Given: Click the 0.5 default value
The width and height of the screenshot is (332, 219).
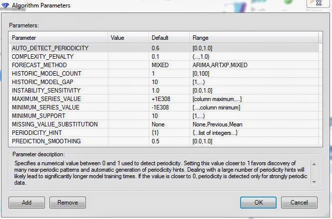Looking at the screenshot, I should click(x=155, y=141).
